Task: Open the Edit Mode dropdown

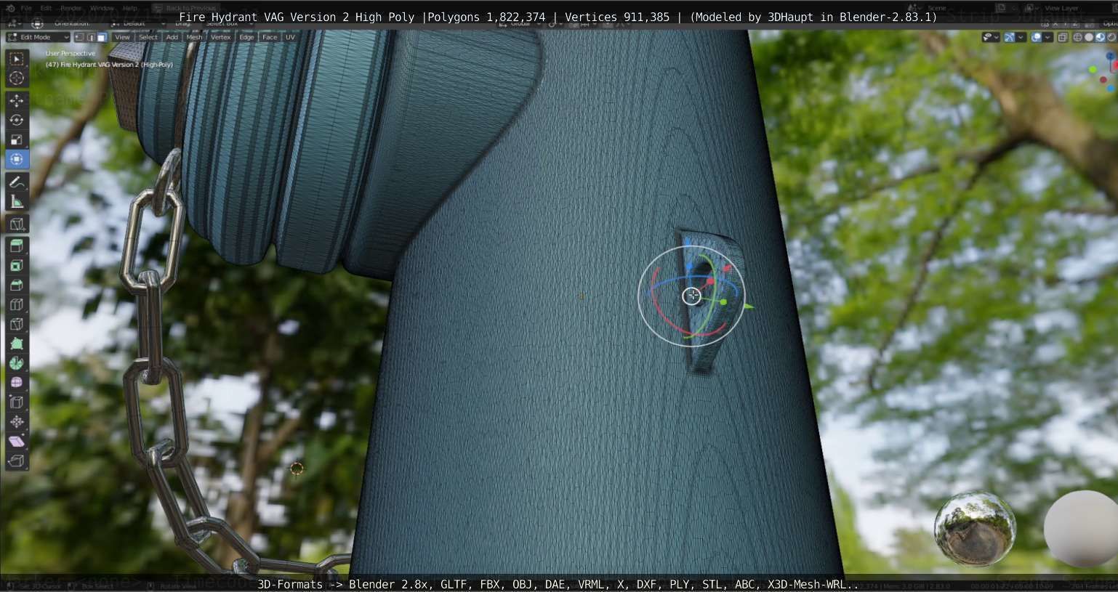Action: click(38, 37)
